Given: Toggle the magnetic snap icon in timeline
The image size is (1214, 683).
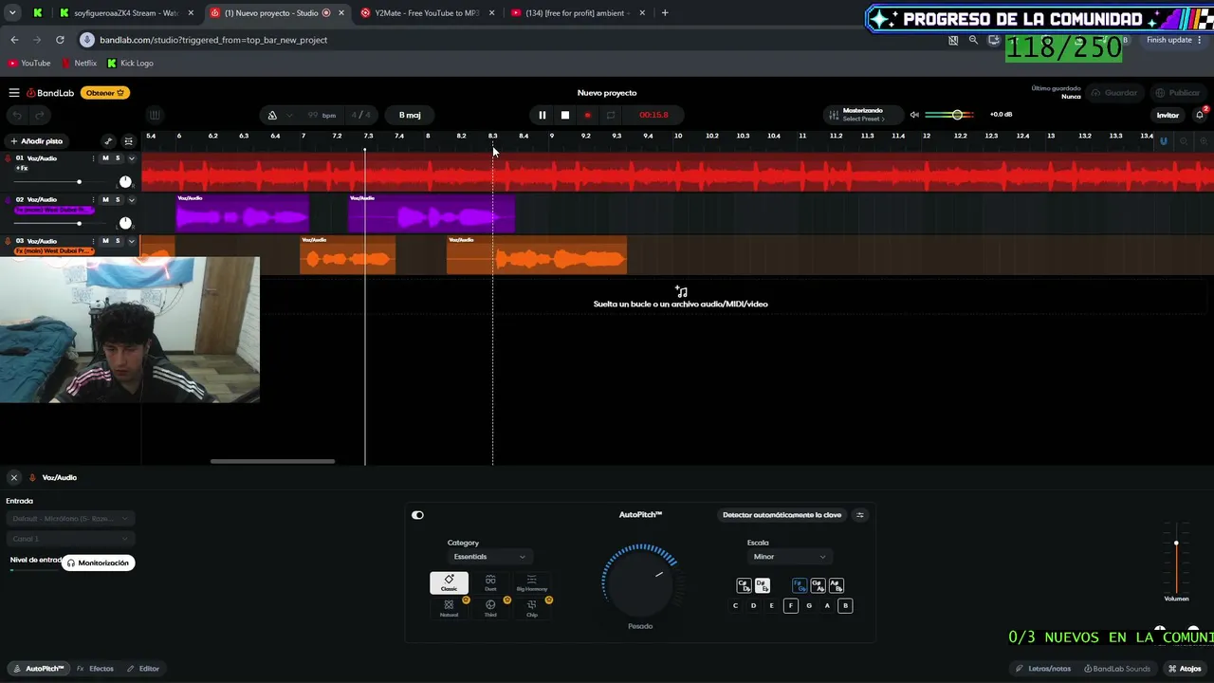Looking at the screenshot, I should (x=1164, y=141).
